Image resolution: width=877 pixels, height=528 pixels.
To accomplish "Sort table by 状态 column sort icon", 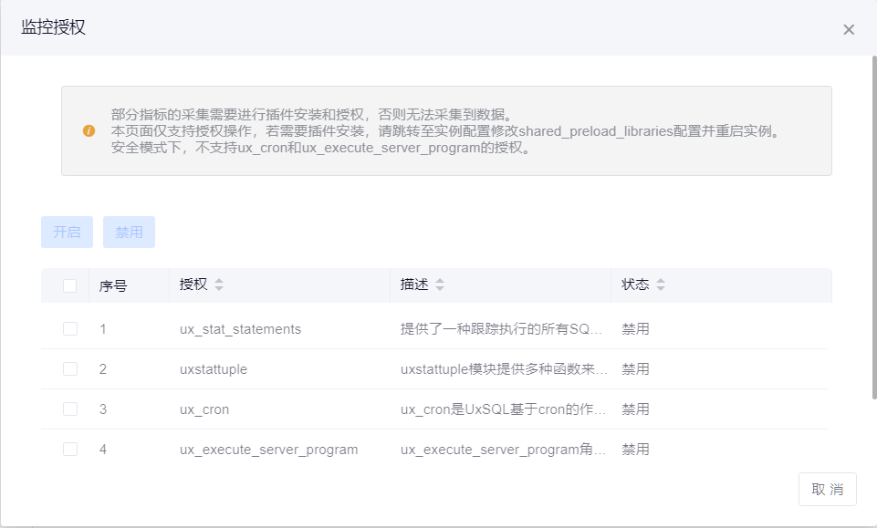I will [661, 285].
